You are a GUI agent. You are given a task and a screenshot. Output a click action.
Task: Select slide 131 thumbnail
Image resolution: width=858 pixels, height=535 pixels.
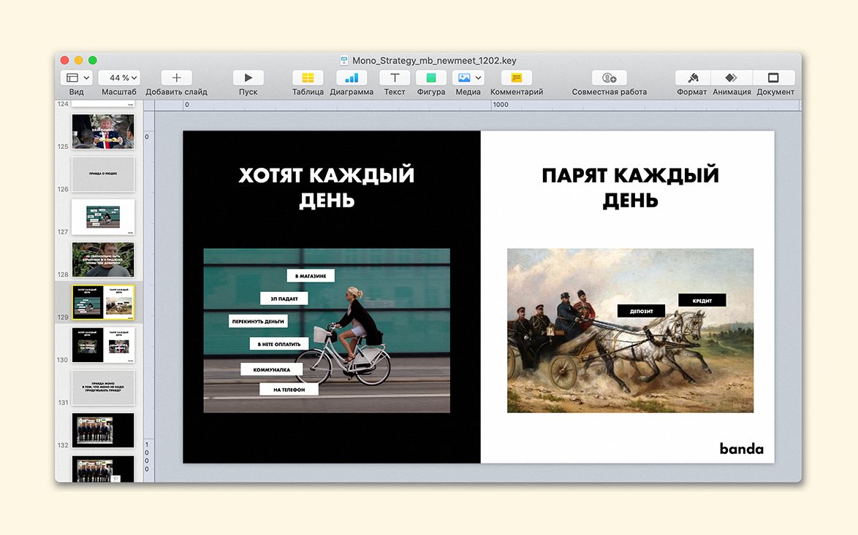pyautogui.click(x=103, y=387)
